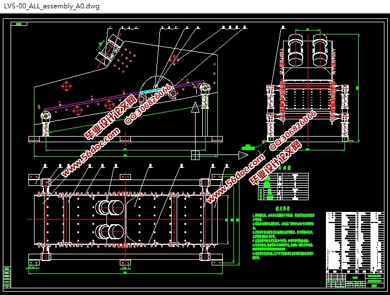Select the lower motor pair in plan view
Viewport: 390px width, 295px height.
point(110,231)
